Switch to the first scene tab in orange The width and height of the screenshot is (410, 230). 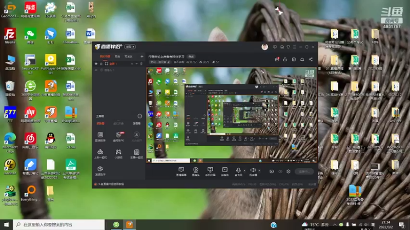[x=105, y=56]
